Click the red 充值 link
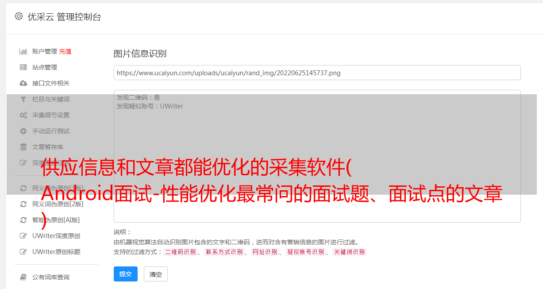The image size is (543, 289). 65,51
